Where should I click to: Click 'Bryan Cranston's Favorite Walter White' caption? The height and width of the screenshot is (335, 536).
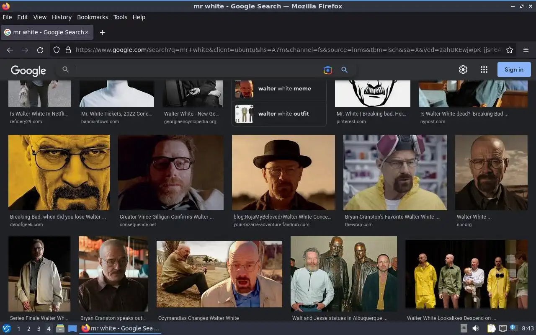[x=392, y=217]
